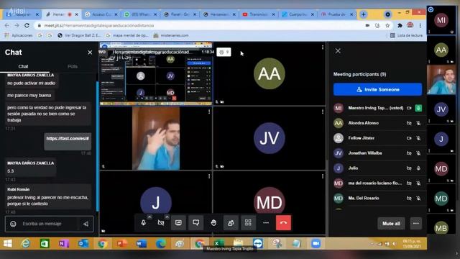Select Fellow Jitster participant row
The image size is (460, 259).
pyautogui.click(x=377, y=138)
